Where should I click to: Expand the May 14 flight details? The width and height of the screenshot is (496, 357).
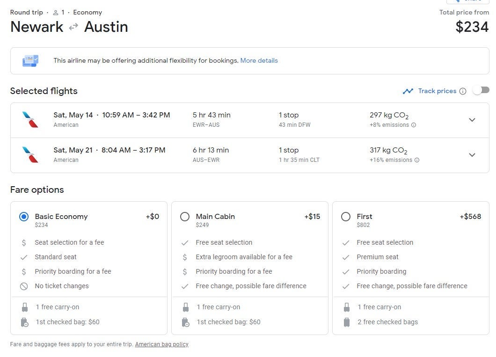472,120
